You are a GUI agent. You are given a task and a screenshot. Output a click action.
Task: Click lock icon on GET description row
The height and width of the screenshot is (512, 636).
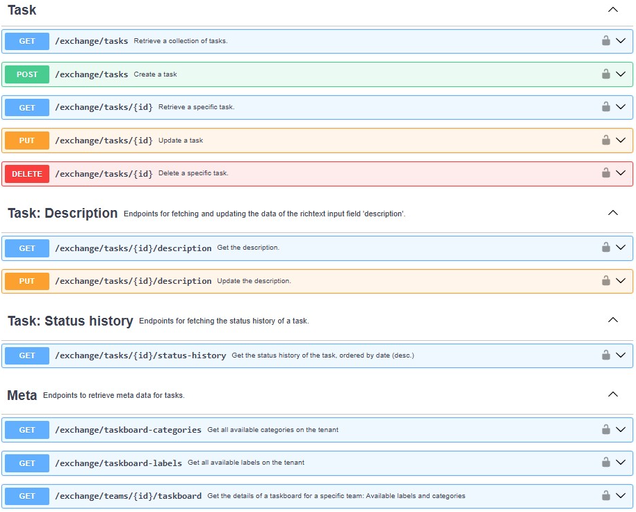(x=605, y=247)
